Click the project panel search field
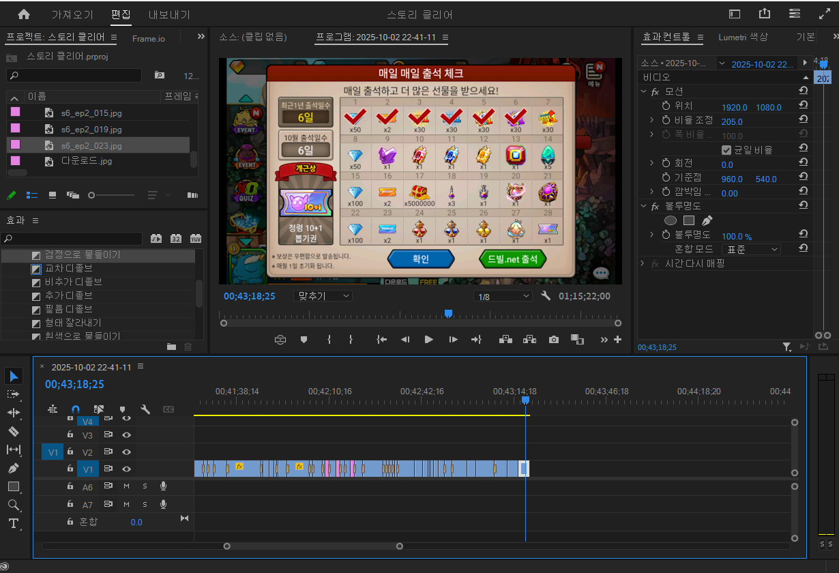 [x=75, y=75]
